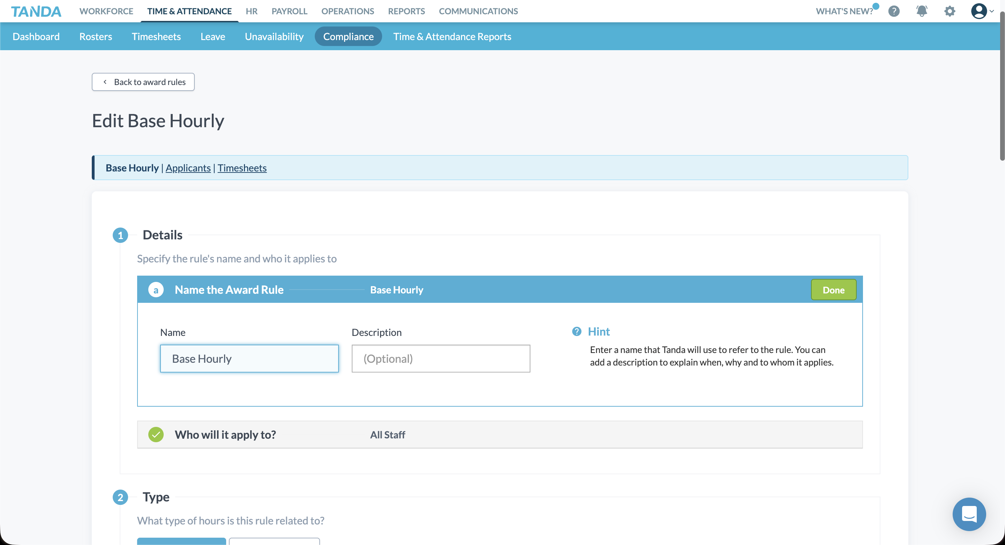The width and height of the screenshot is (1005, 545).
Task: Open the help menu via the question mark icon
Action: 894,11
